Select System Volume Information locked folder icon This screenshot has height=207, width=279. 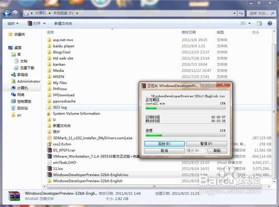(x=49, y=114)
